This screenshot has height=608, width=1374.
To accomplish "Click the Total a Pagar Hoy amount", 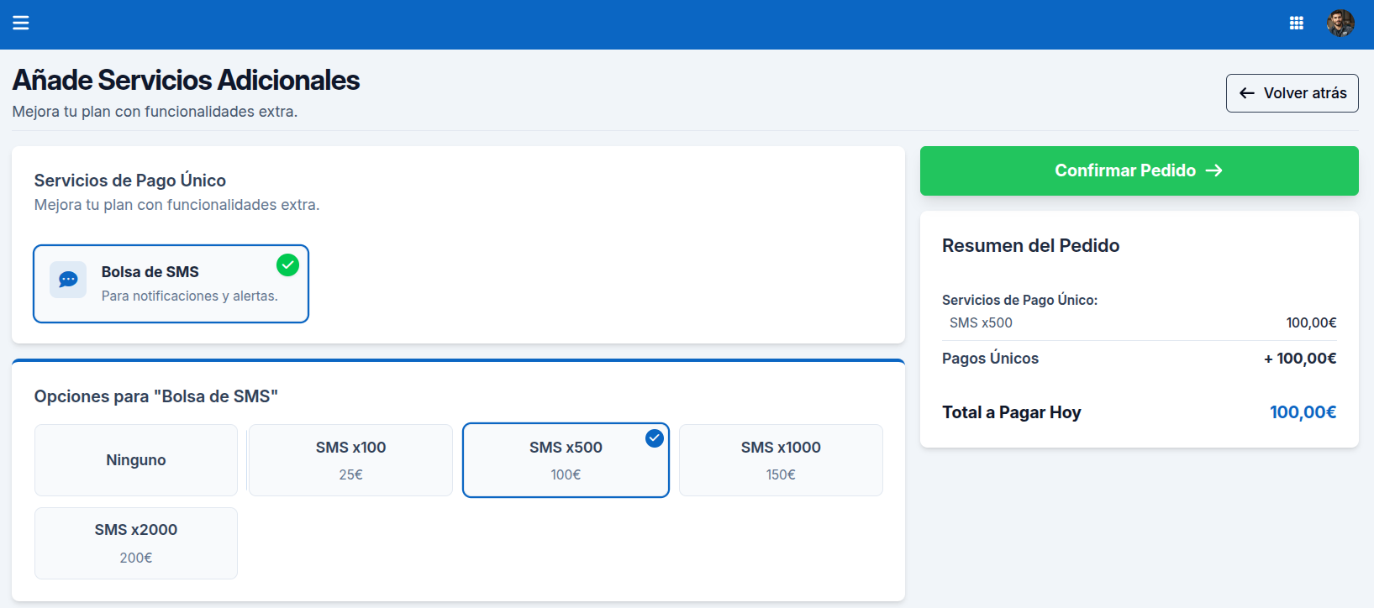I will (1302, 412).
